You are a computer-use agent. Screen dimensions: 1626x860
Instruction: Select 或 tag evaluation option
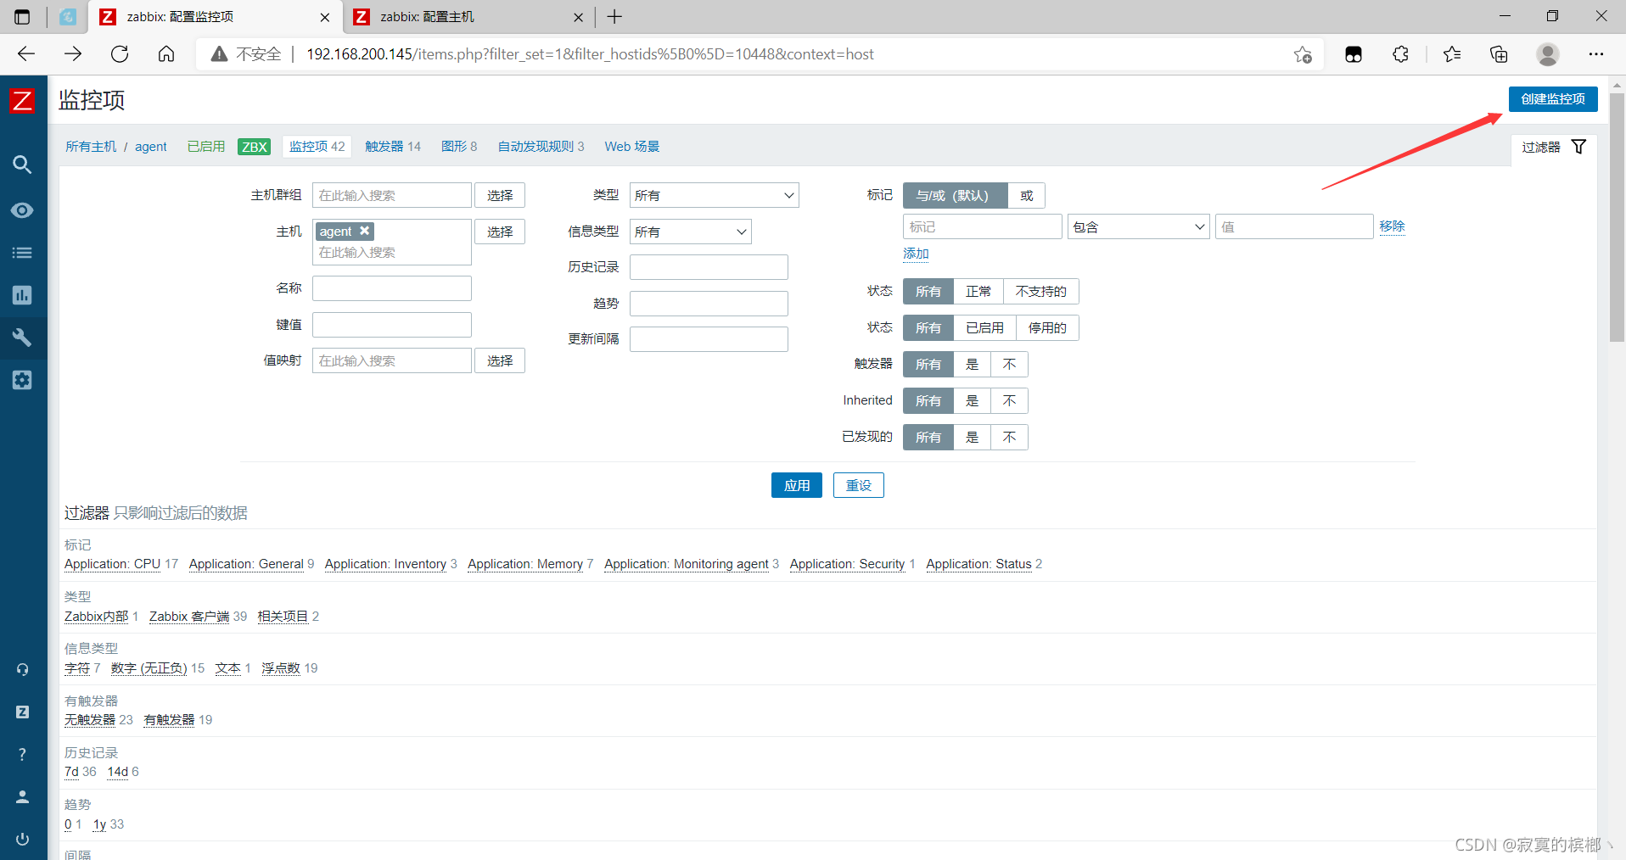1027,196
